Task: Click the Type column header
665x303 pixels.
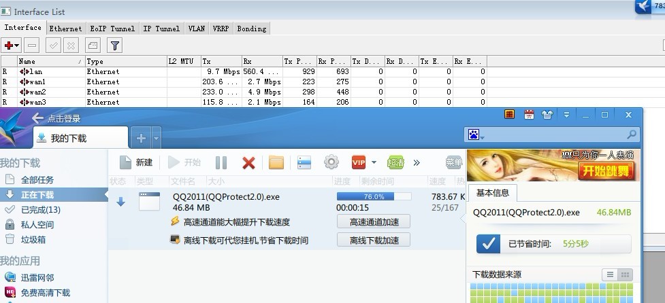Action: pos(126,61)
